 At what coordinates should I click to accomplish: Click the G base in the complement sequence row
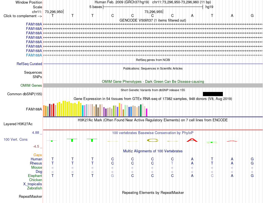pos(252,16)
